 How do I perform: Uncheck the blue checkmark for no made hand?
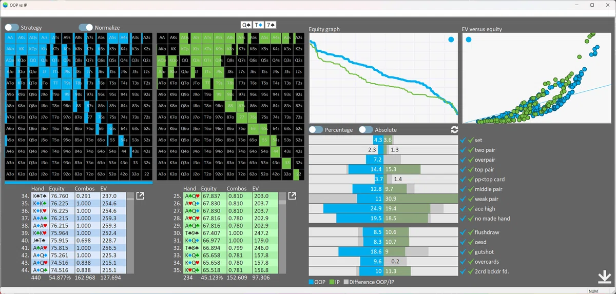464,219
